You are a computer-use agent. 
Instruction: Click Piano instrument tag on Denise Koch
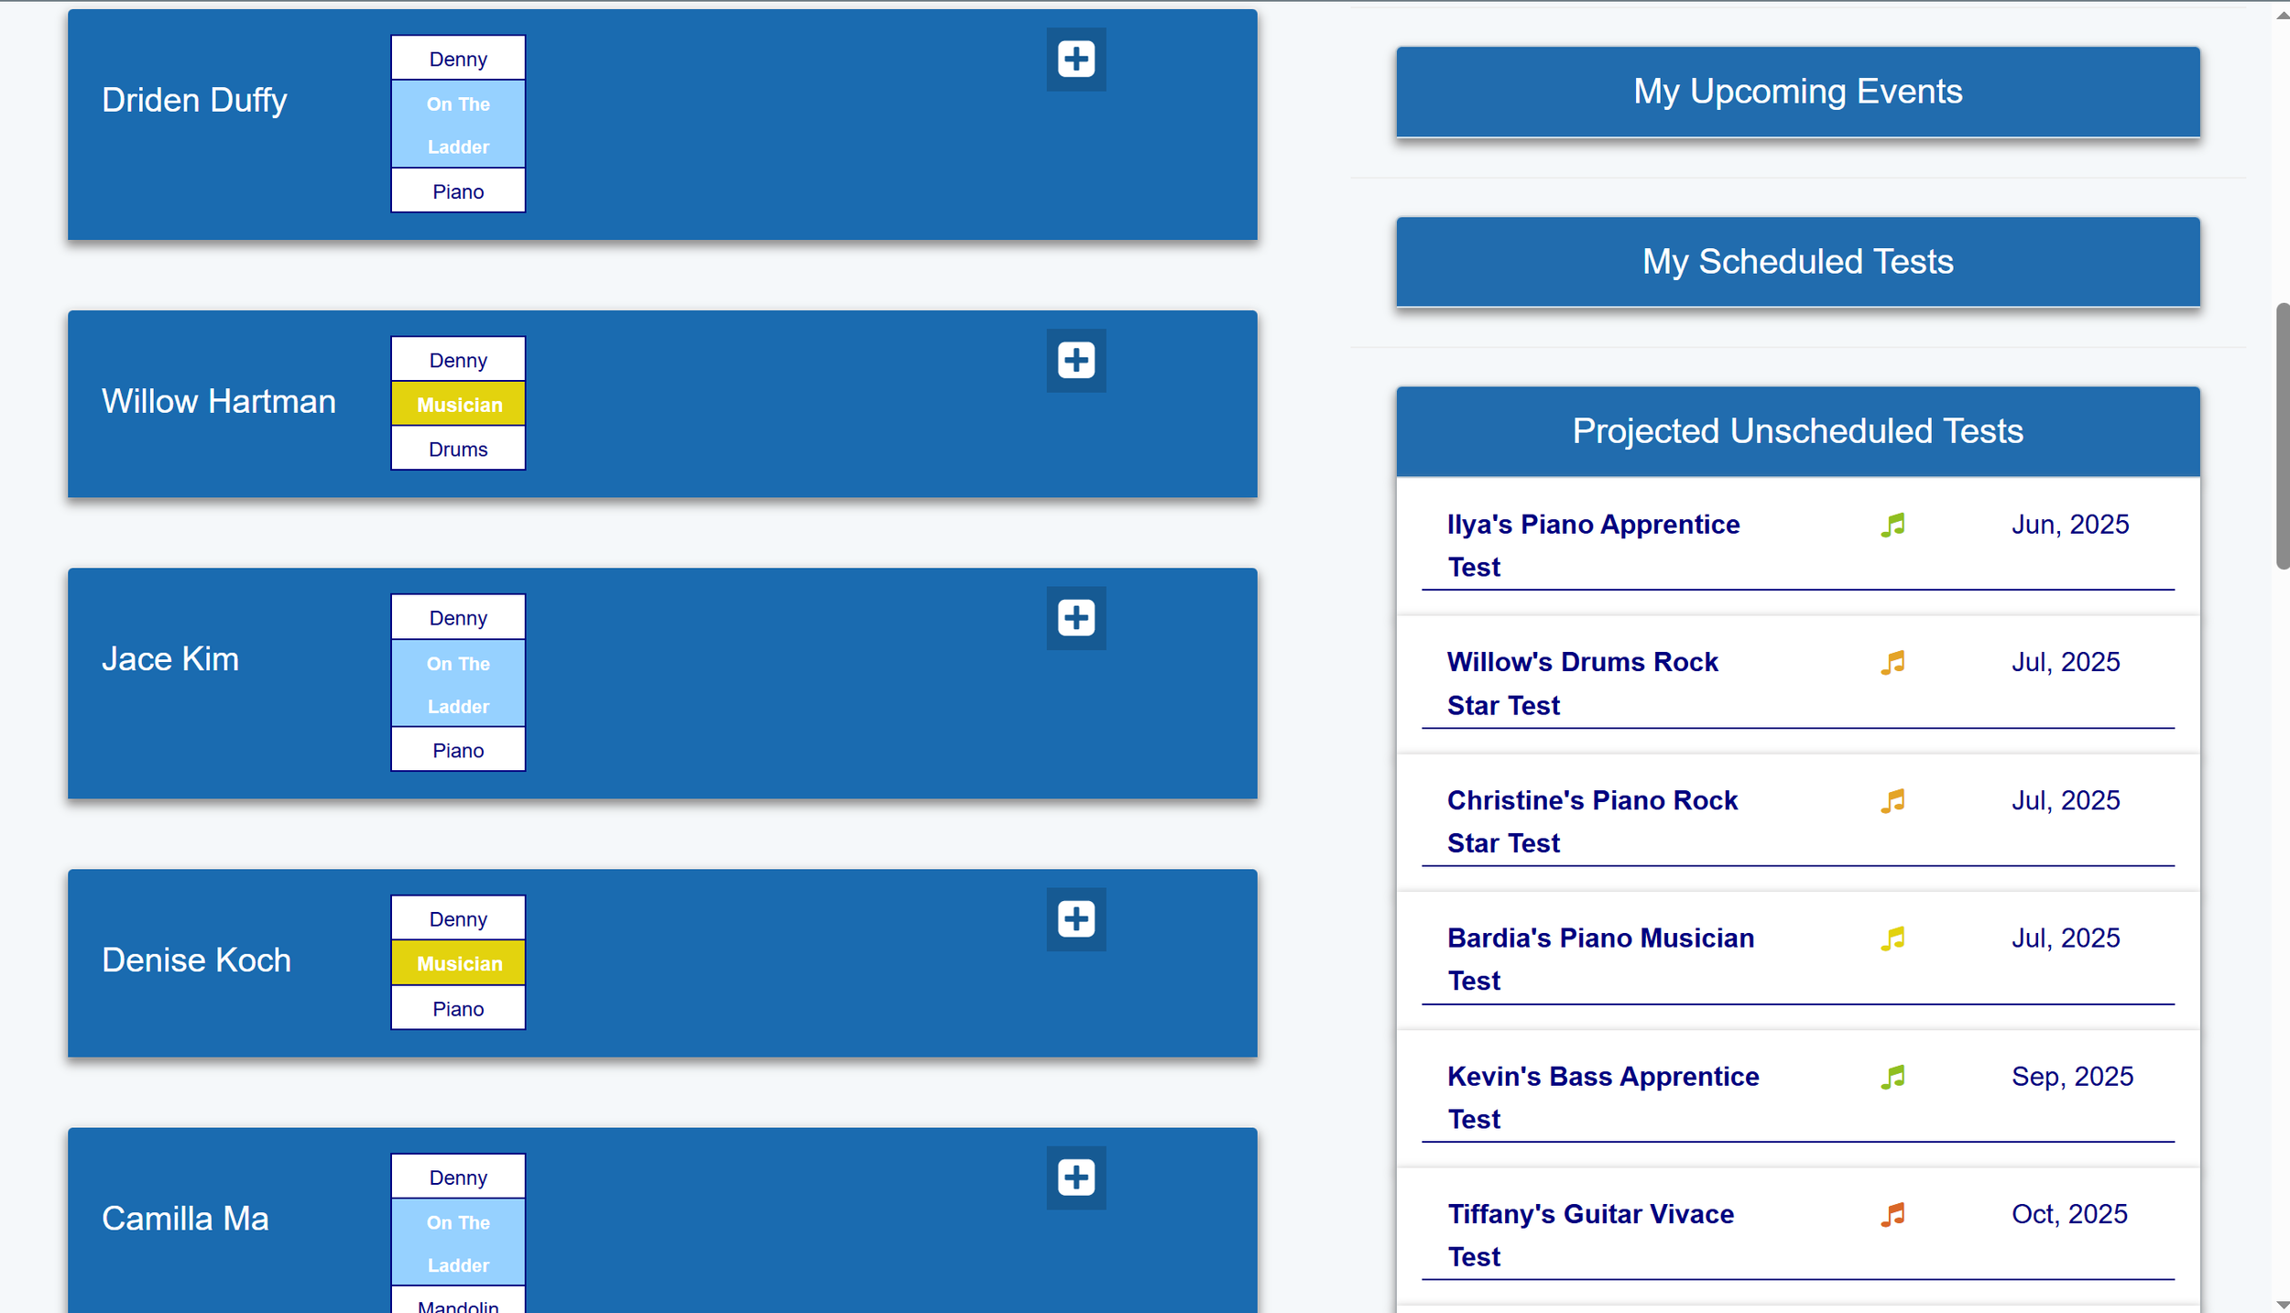click(x=458, y=1008)
